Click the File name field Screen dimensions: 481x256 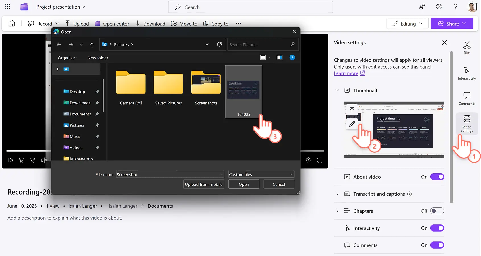pyautogui.click(x=170, y=174)
